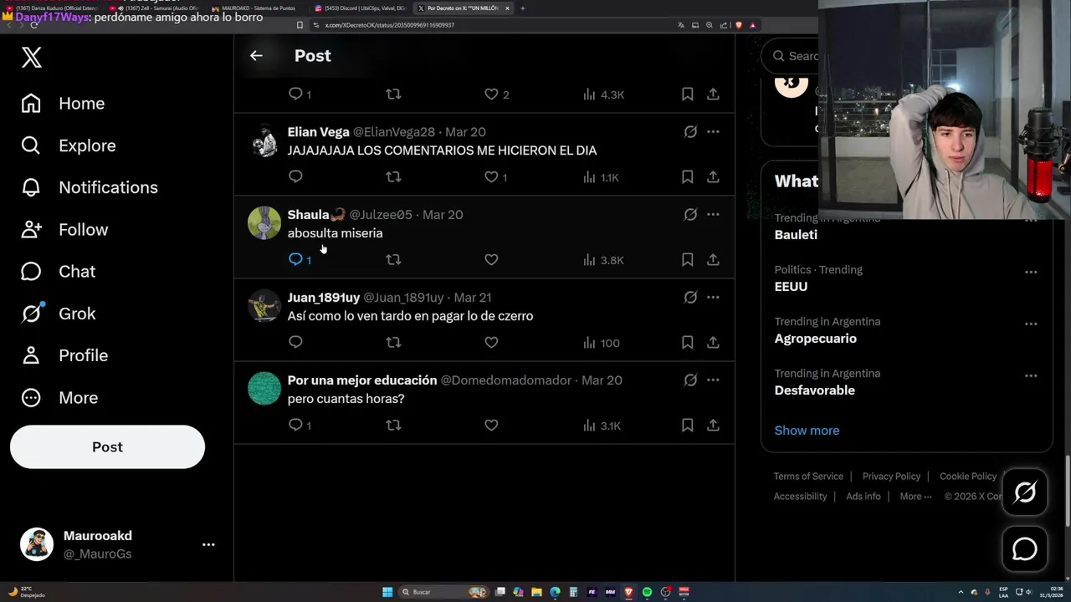Like Shaula's 'abosulta miseria' comment
The width and height of the screenshot is (1071, 602).
pyautogui.click(x=491, y=259)
